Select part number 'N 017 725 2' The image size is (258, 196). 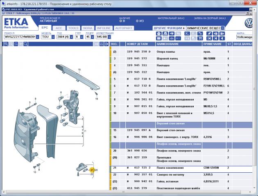tap(138, 168)
